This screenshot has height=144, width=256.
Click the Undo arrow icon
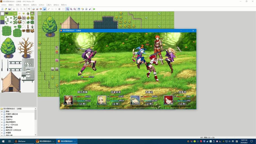point(29,9)
